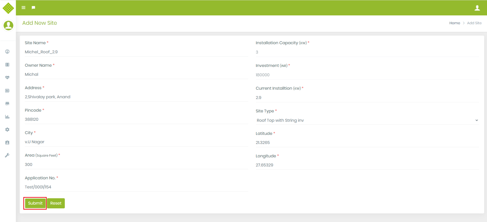The height and width of the screenshot is (222, 487).
Task: Click the store icon in sidebar
Action: coord(7,104)
